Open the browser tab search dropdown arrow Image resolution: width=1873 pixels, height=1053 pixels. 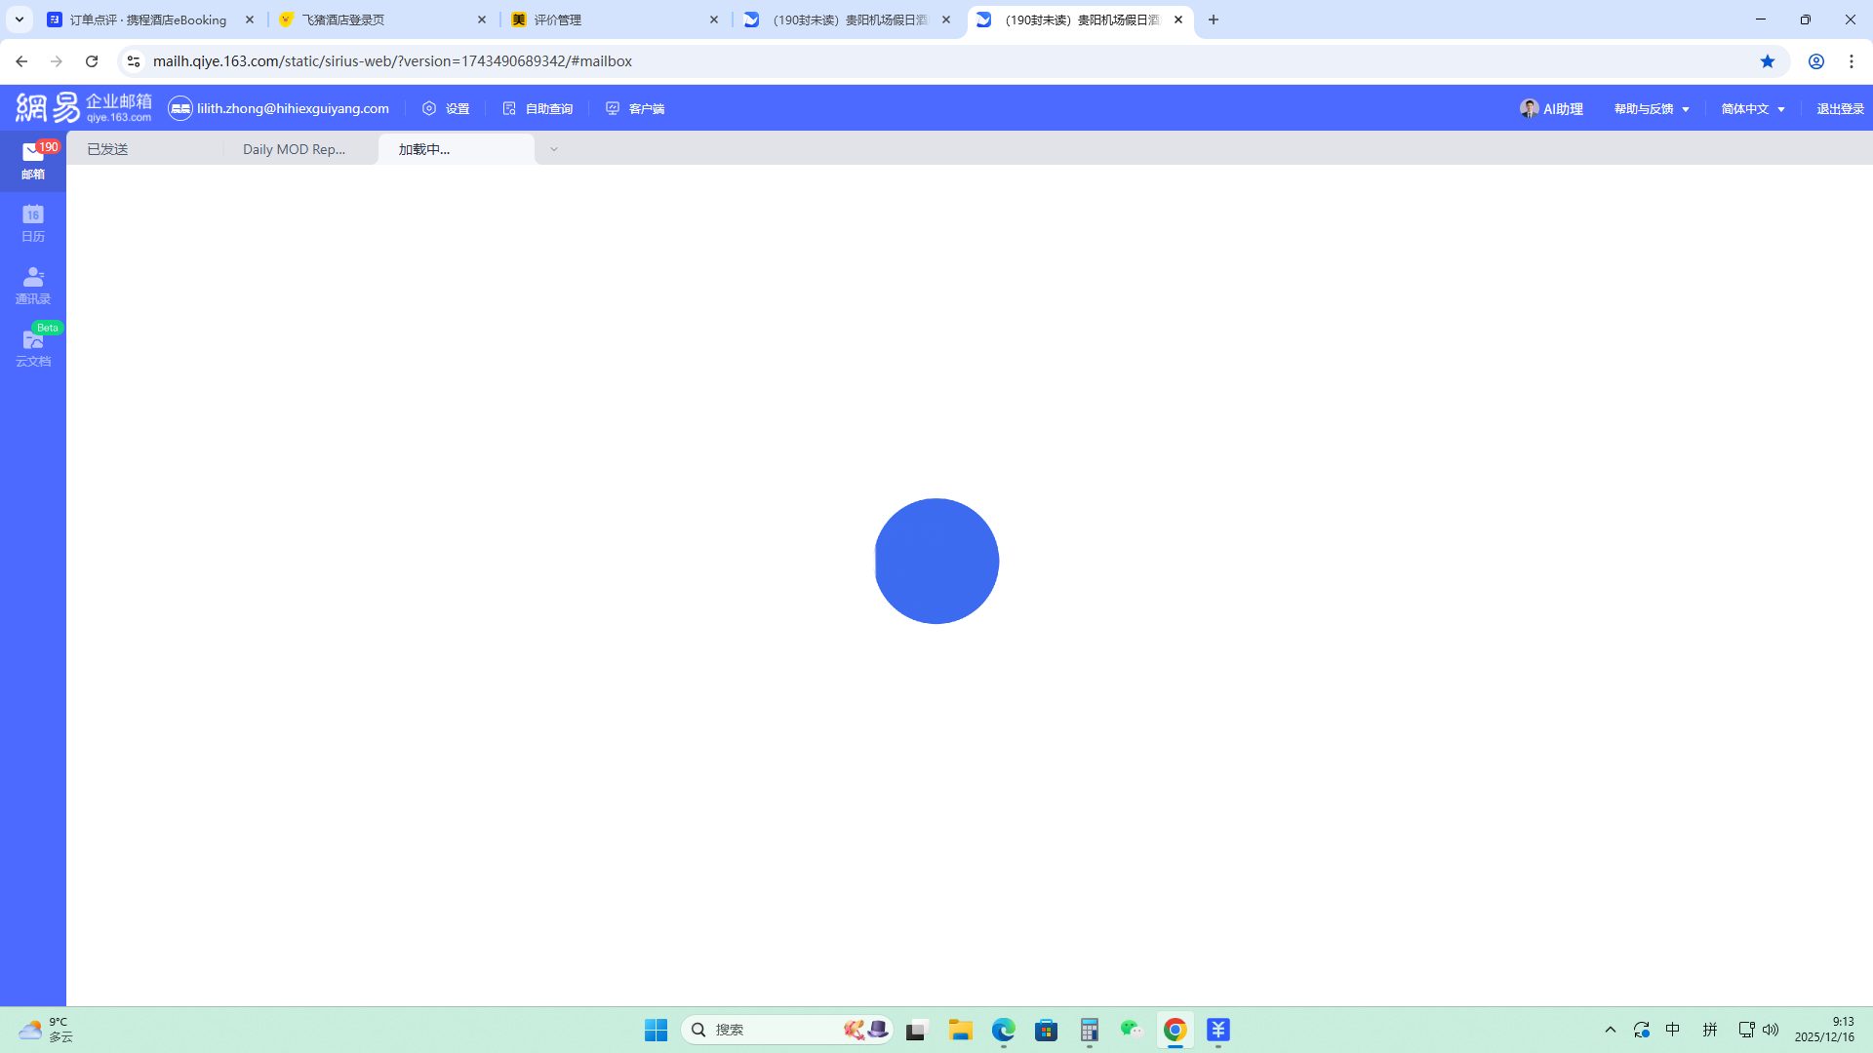20,19
